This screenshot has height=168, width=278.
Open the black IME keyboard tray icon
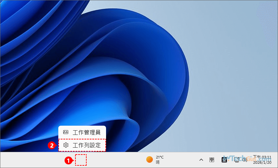click(224, 160)
